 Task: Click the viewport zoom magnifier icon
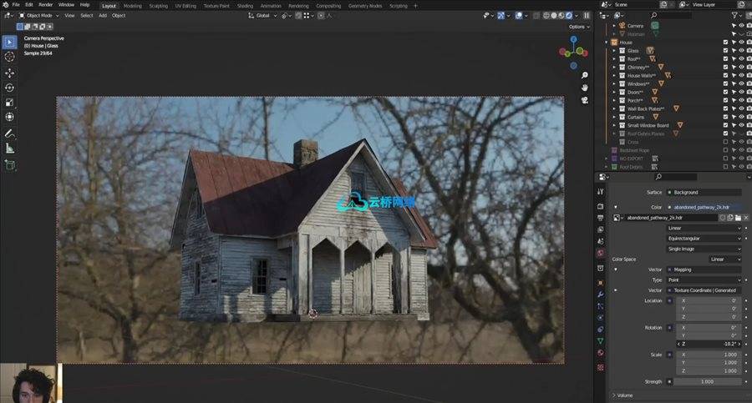click(x=585, y=75)
